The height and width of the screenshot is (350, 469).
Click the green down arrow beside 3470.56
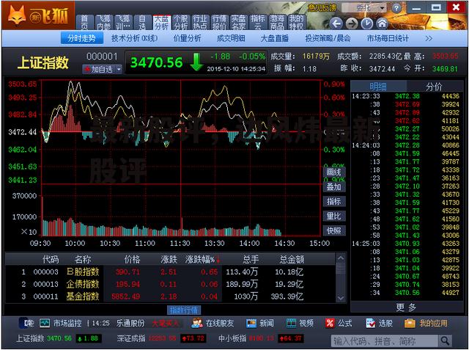[196, 62]
